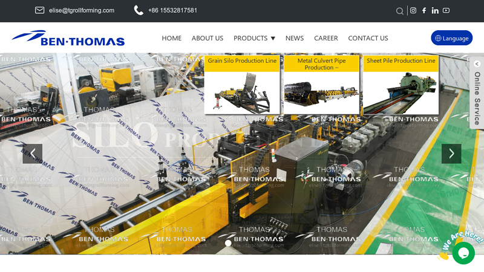Select the active white carousel dot
This screenshot has height=272, width=484.
pyautogui.click(x=228, y=243)
